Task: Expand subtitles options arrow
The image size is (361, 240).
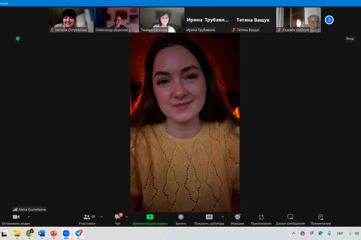Action: point(223,217)
